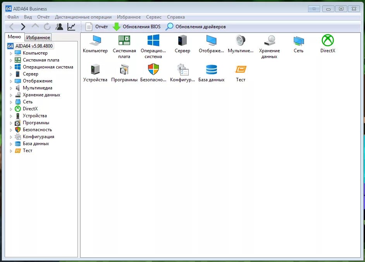Expand the Хранение данных tree node
Image resolution: width=365 pixels, height=262 pixels.
coord(11,95)
